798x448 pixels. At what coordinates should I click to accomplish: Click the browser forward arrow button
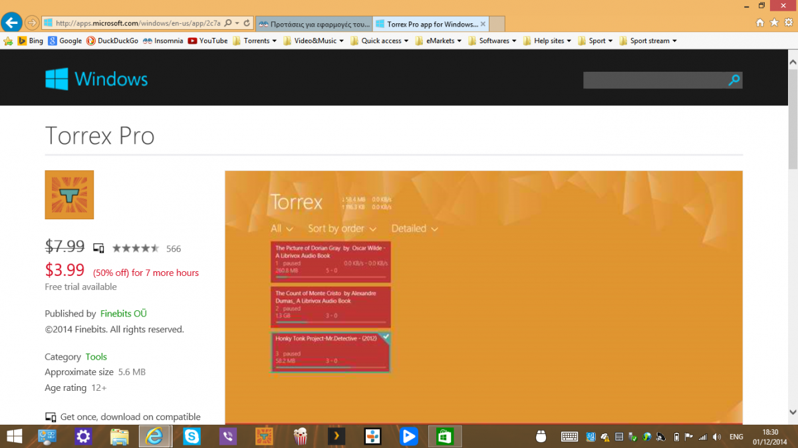click(31, 23)
